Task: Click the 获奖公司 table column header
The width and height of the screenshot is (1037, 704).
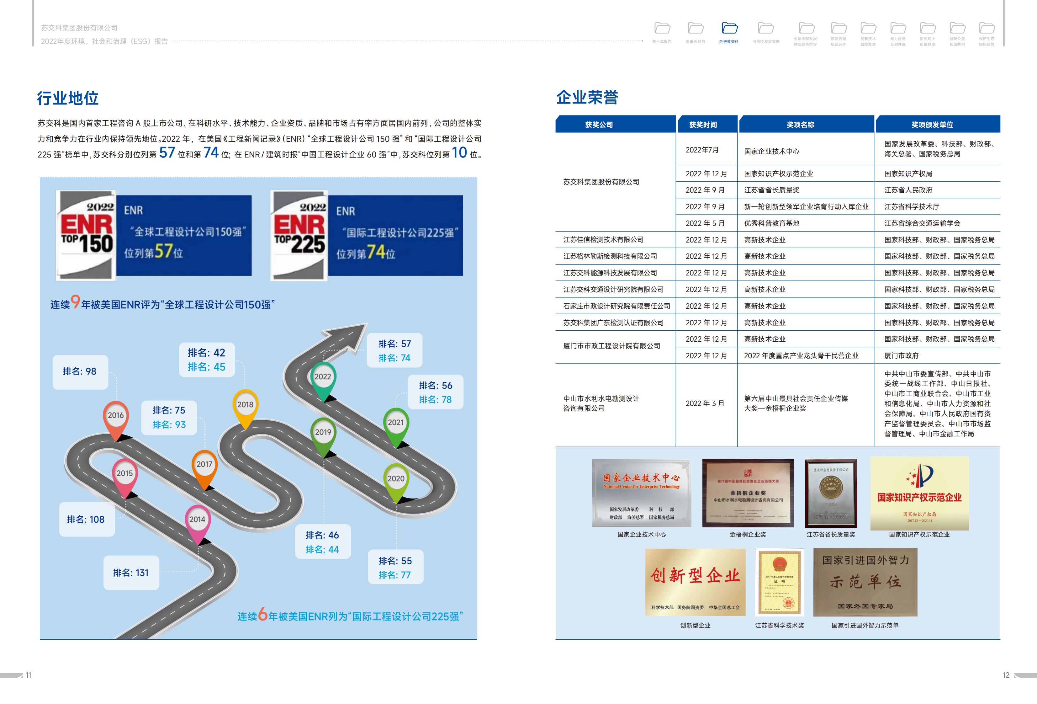Action: point(599,125)
